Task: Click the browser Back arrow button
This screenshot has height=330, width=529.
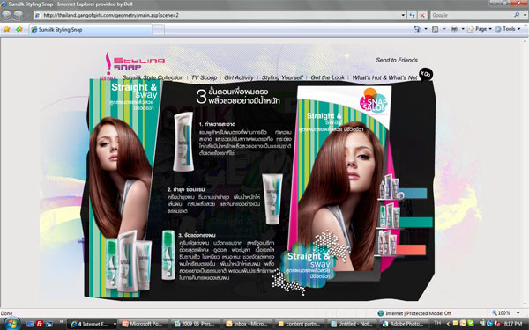Action: point(7,15)
